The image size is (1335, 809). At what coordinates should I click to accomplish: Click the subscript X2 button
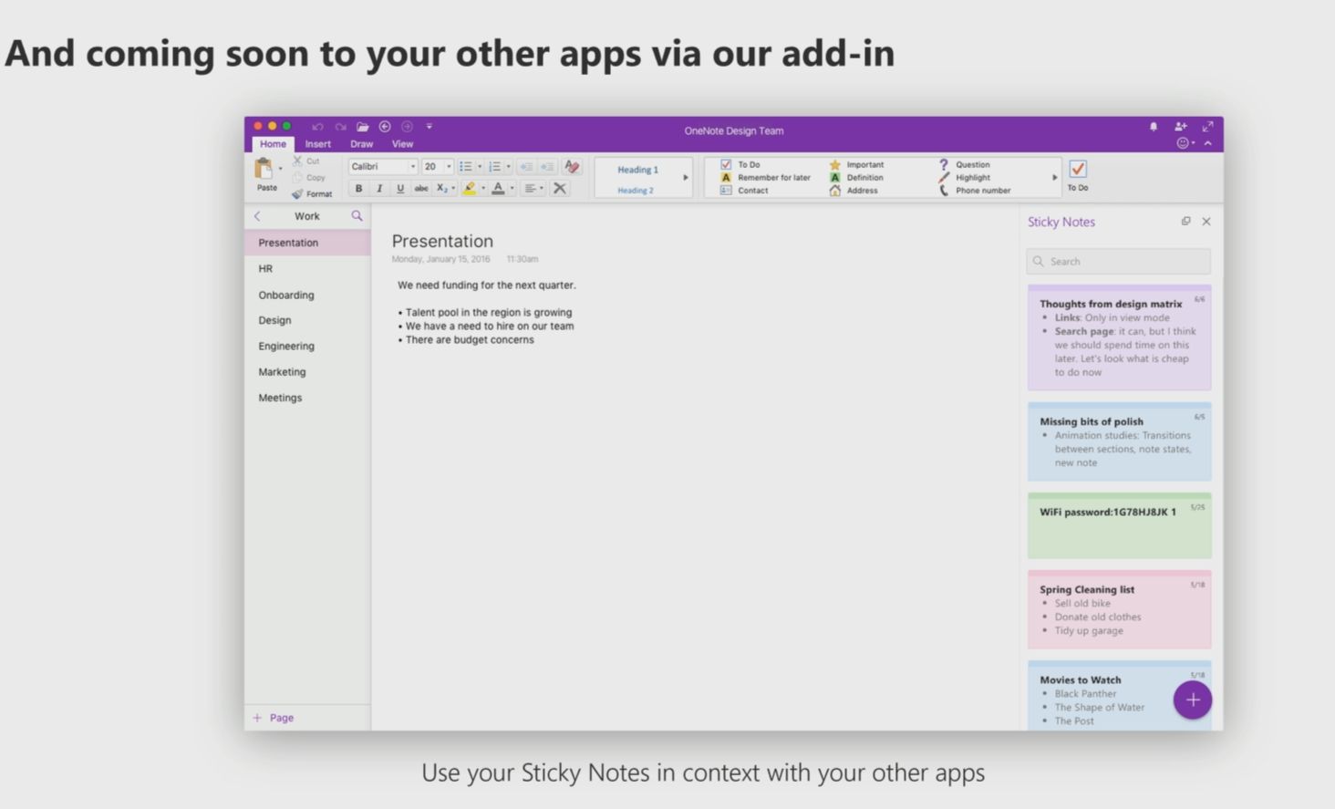[442, 188]
